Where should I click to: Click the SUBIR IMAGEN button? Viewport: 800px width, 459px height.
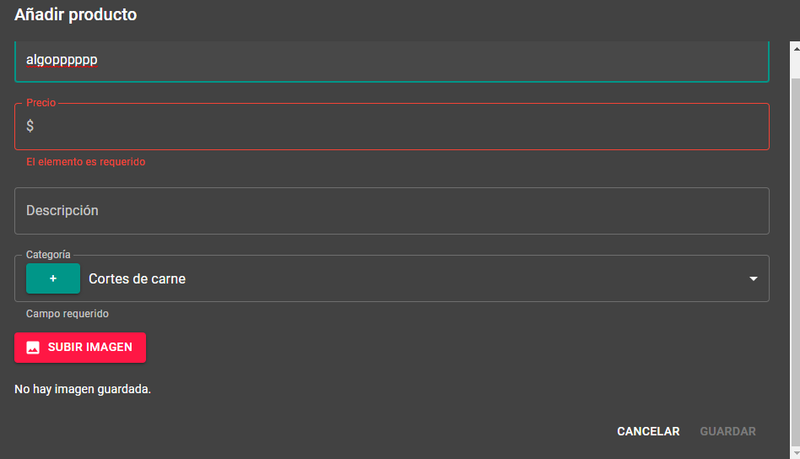tap(80, 348)
